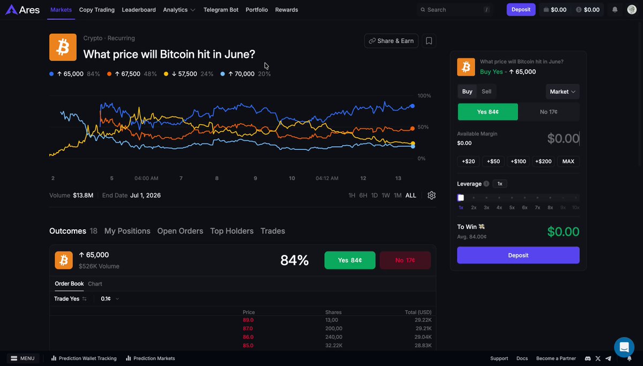The image size is (643, 366).
Task: Toggle ↓ 57,500 series legend
Action: pos(189,74)
